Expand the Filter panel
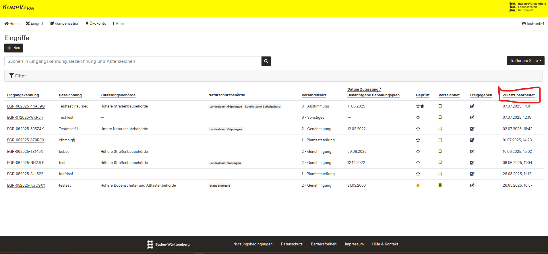Viewport: 548px width, 254px height. 18,76
